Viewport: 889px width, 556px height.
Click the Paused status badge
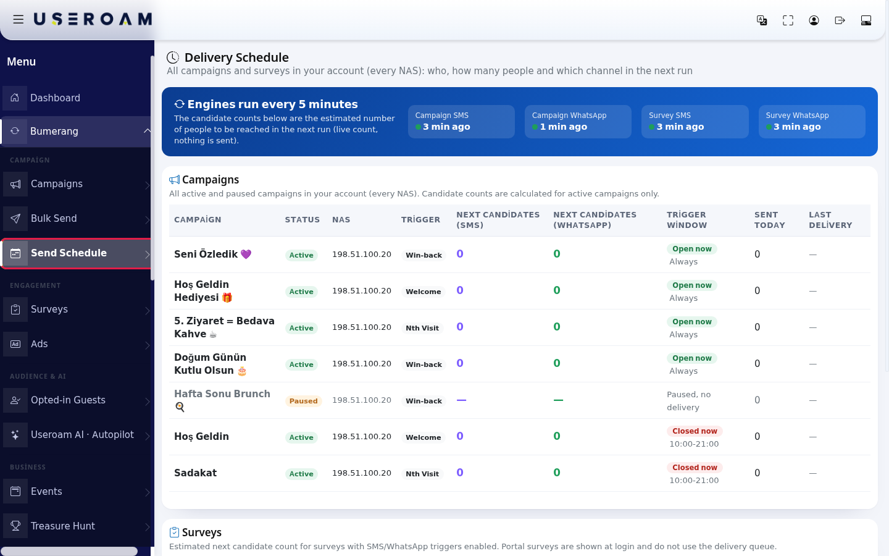pos(304,401)
